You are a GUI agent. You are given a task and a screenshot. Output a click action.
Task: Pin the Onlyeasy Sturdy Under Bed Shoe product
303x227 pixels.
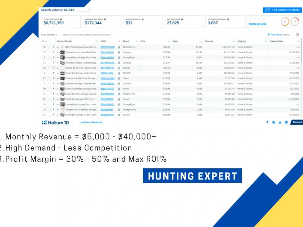tap(54, 52)
